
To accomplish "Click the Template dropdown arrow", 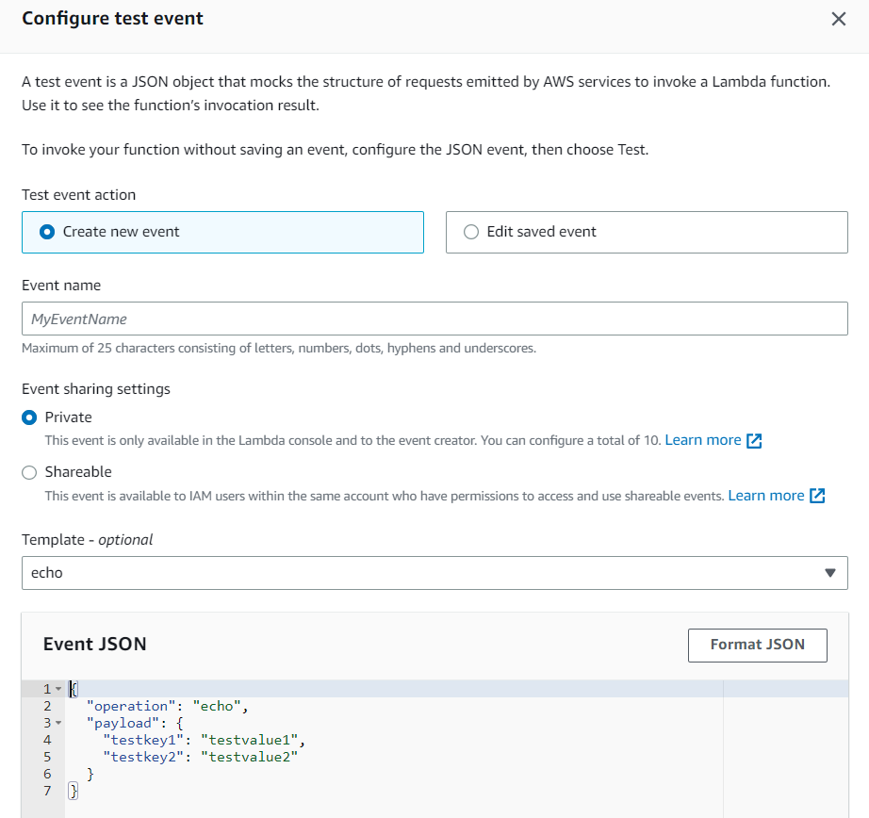I will pyautogui.click(x=829, y=573).
